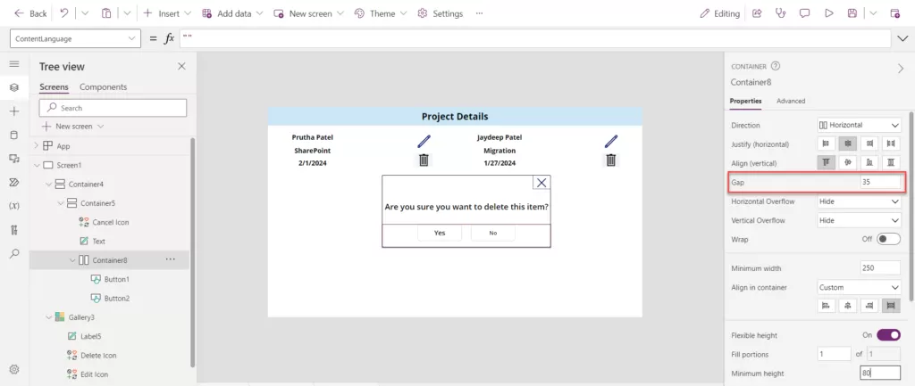915x386 pixels.
Task: Click the Save icon in top bar
Action: pos(852,13)
